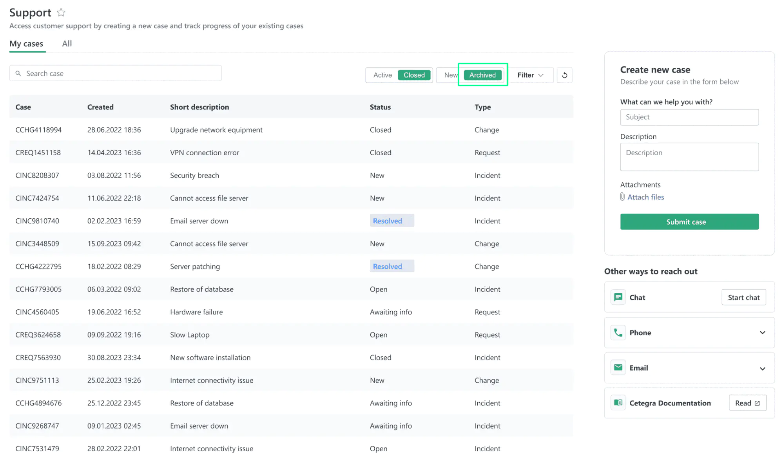Viewport: 783px width, 476px height.
Task: Click the Cetegra Documentation book icon
Action: tap(618, 403)
